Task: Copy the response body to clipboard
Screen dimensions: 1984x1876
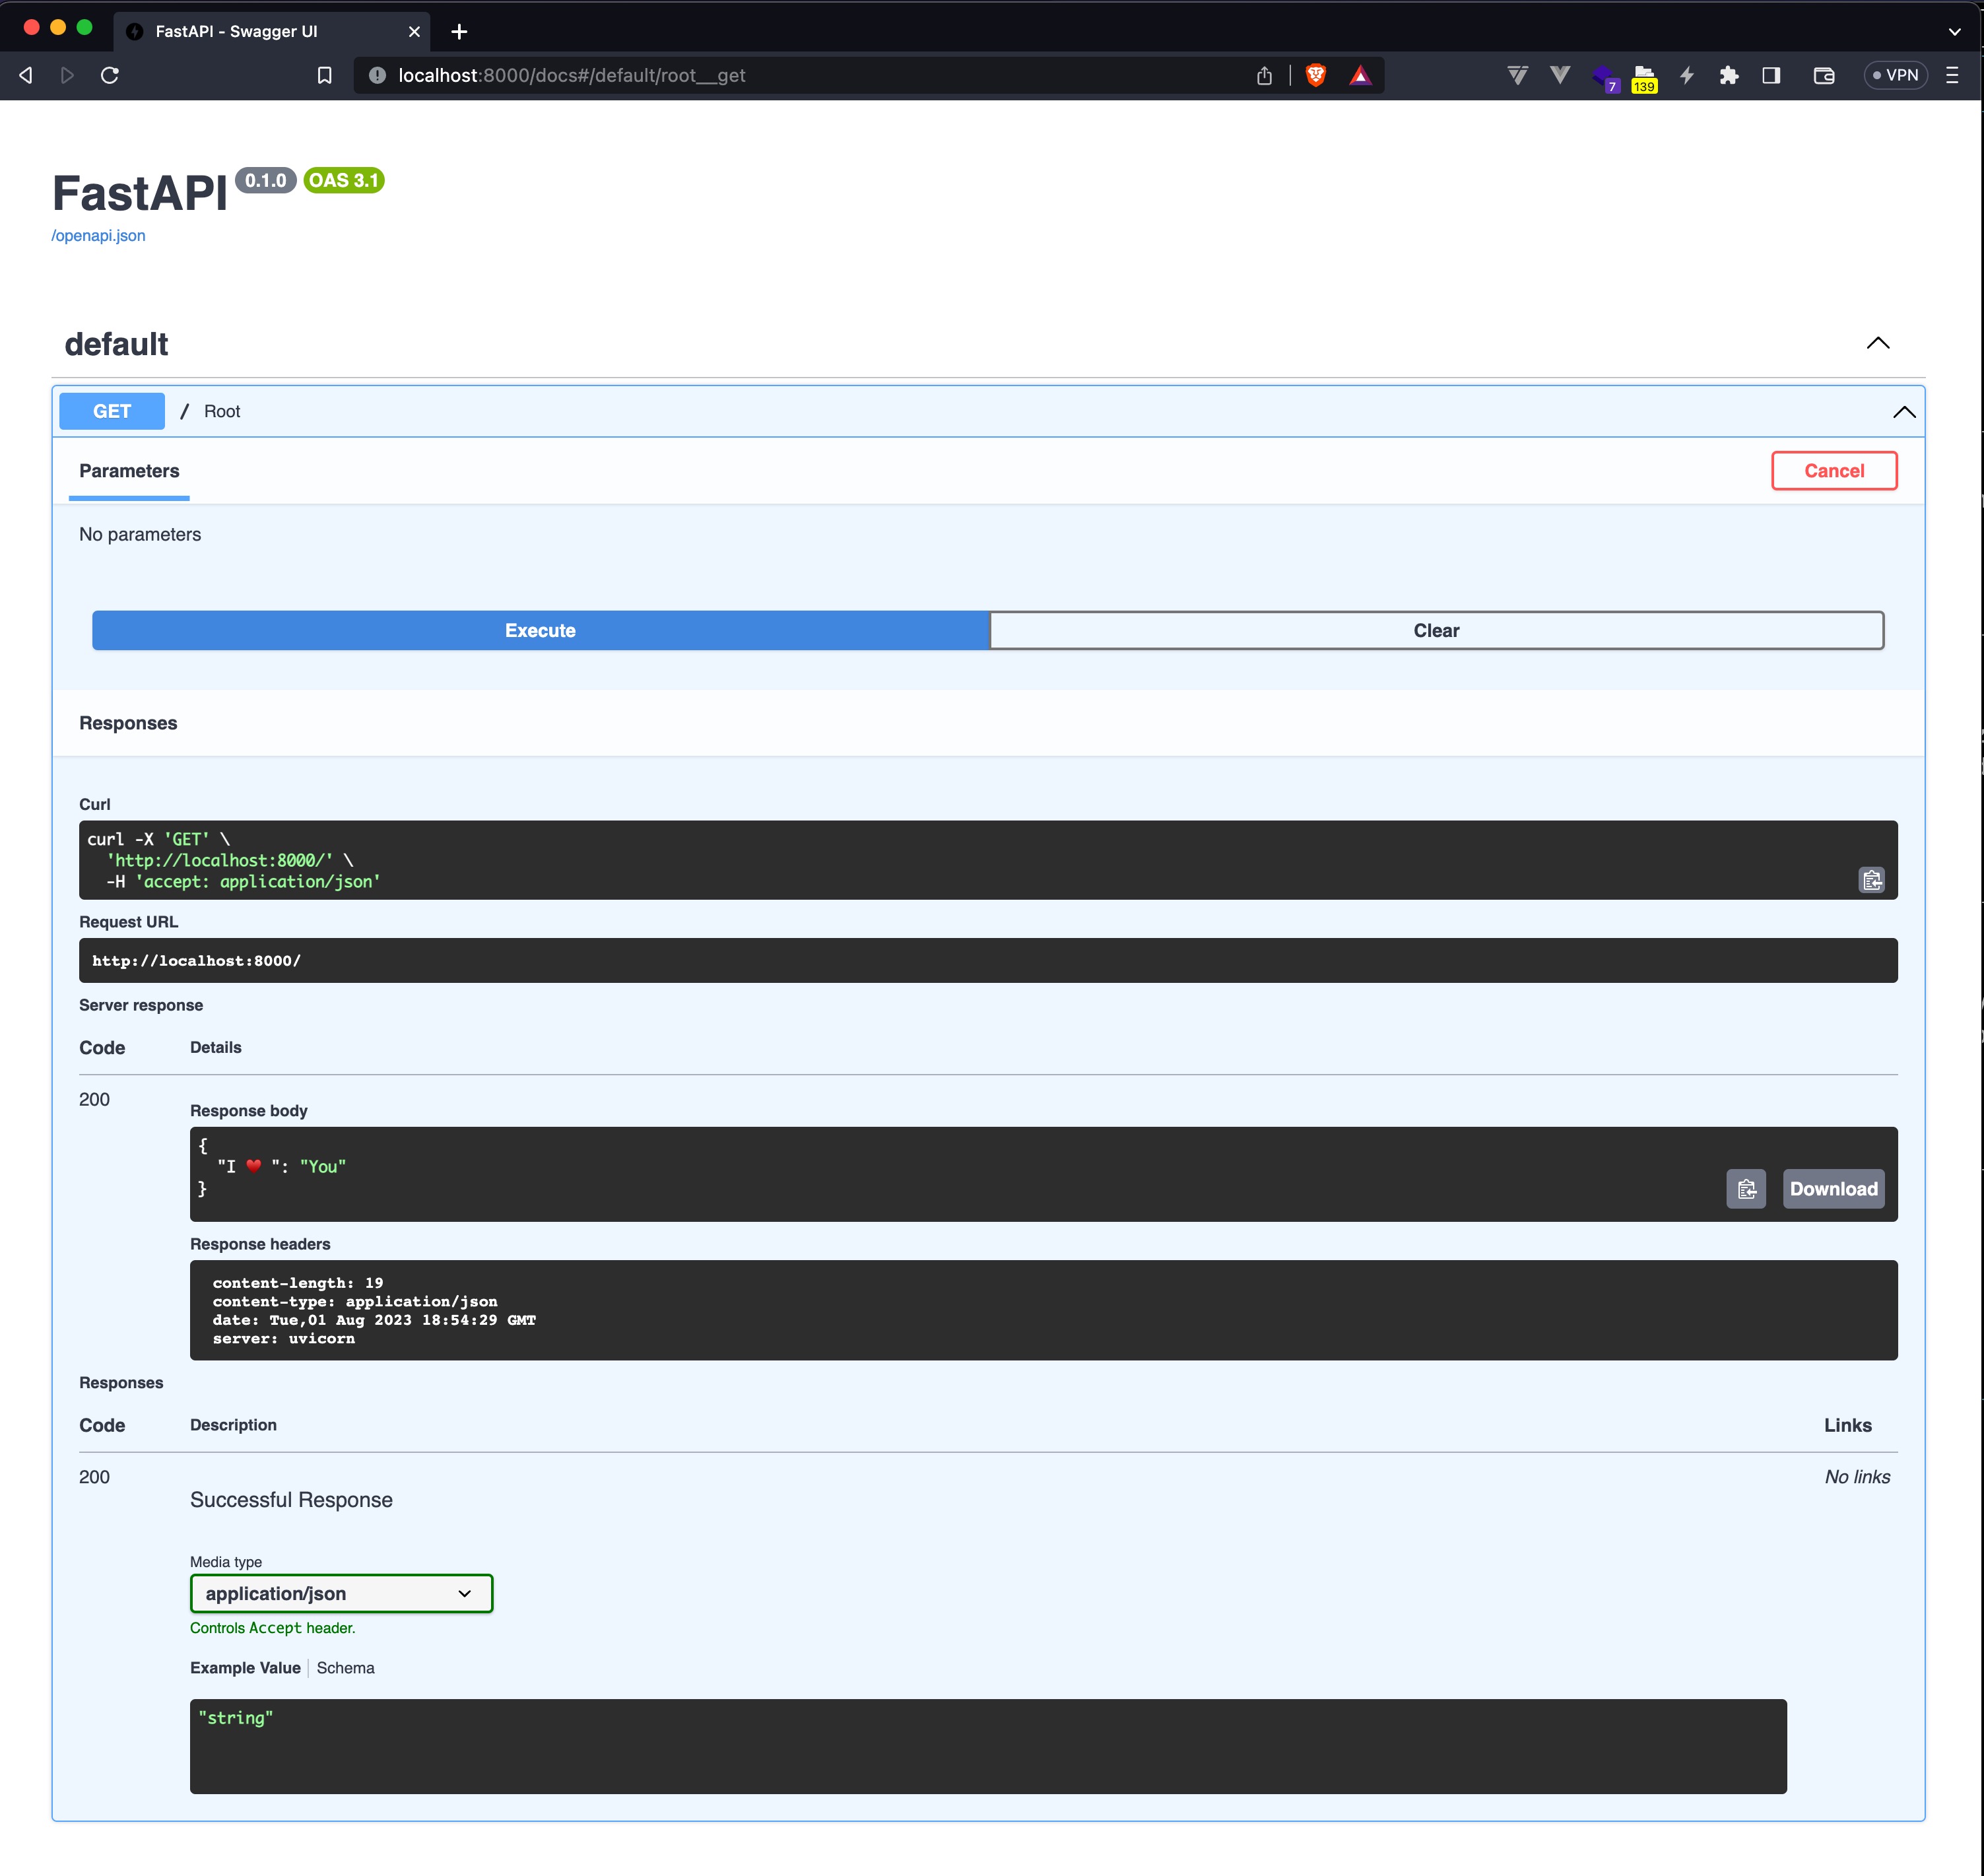Action: coord(1746,1189)
